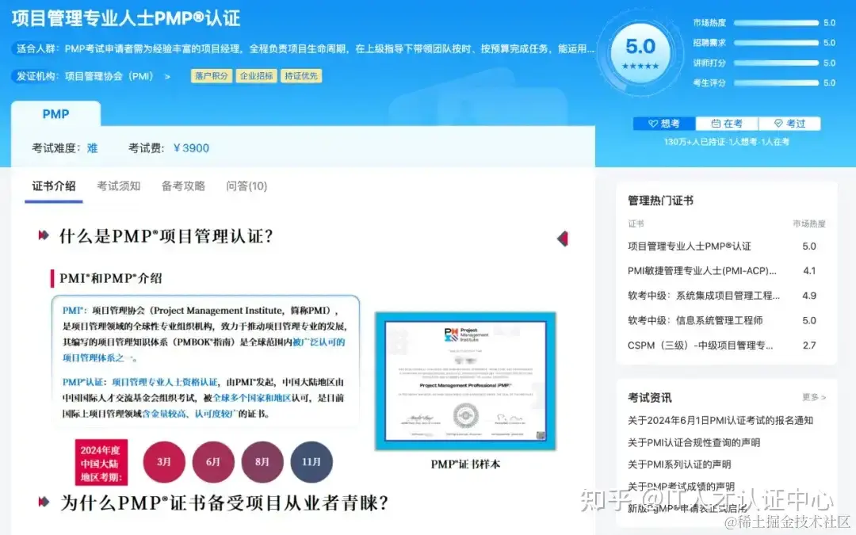Click the 落户积分 tag
This screenshot has height=535, width=856.
pos(212,76)
